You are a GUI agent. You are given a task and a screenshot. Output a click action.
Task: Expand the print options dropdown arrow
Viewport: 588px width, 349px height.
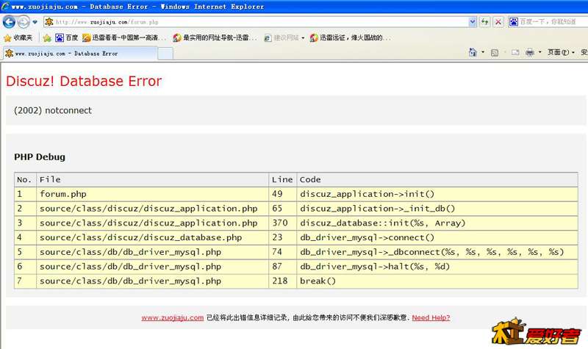pyautogui.click(x=539, y=52)
